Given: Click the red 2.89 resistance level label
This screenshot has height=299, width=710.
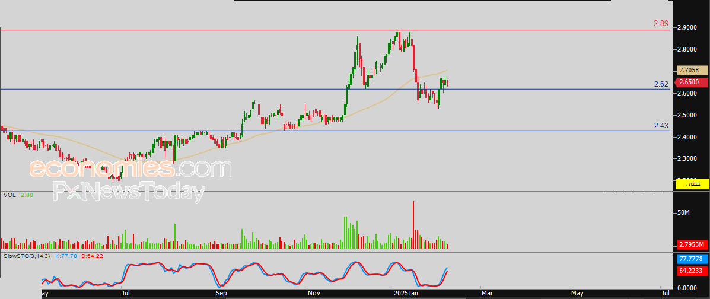Looking at the screenshot, I should point(661,23).
